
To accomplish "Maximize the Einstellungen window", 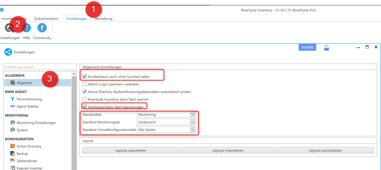I will click(x=367, y=47).
